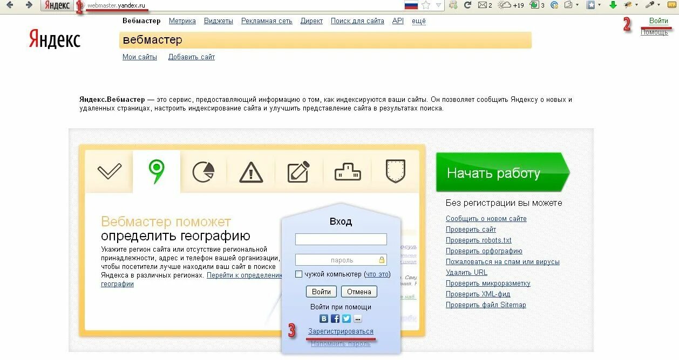
Task: Open the address bar history dropdown arrow
Action: click(438, 5)
